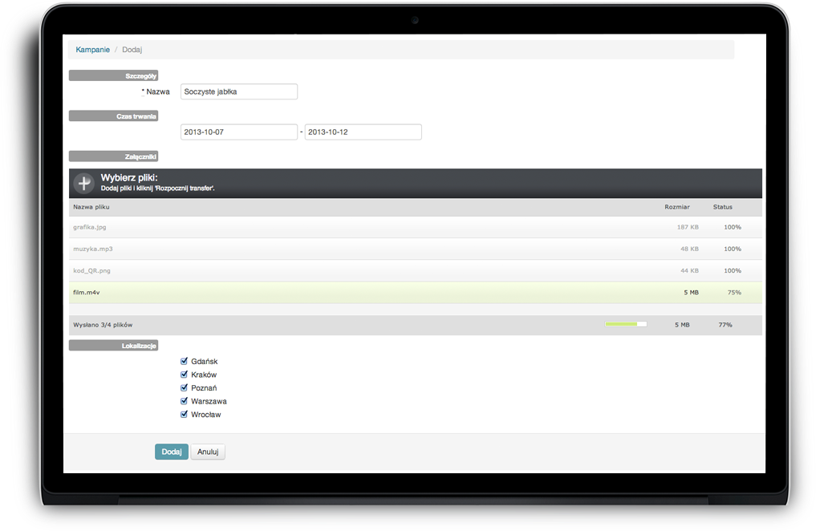Click the Status column header

(x=722, y=207)
